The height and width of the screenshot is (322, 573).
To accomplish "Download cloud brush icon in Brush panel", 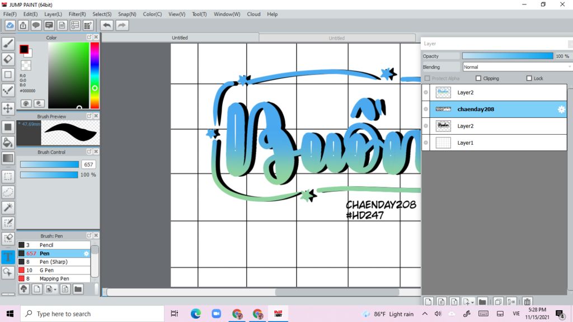I will pyautogui.click(x=24, y=289).
